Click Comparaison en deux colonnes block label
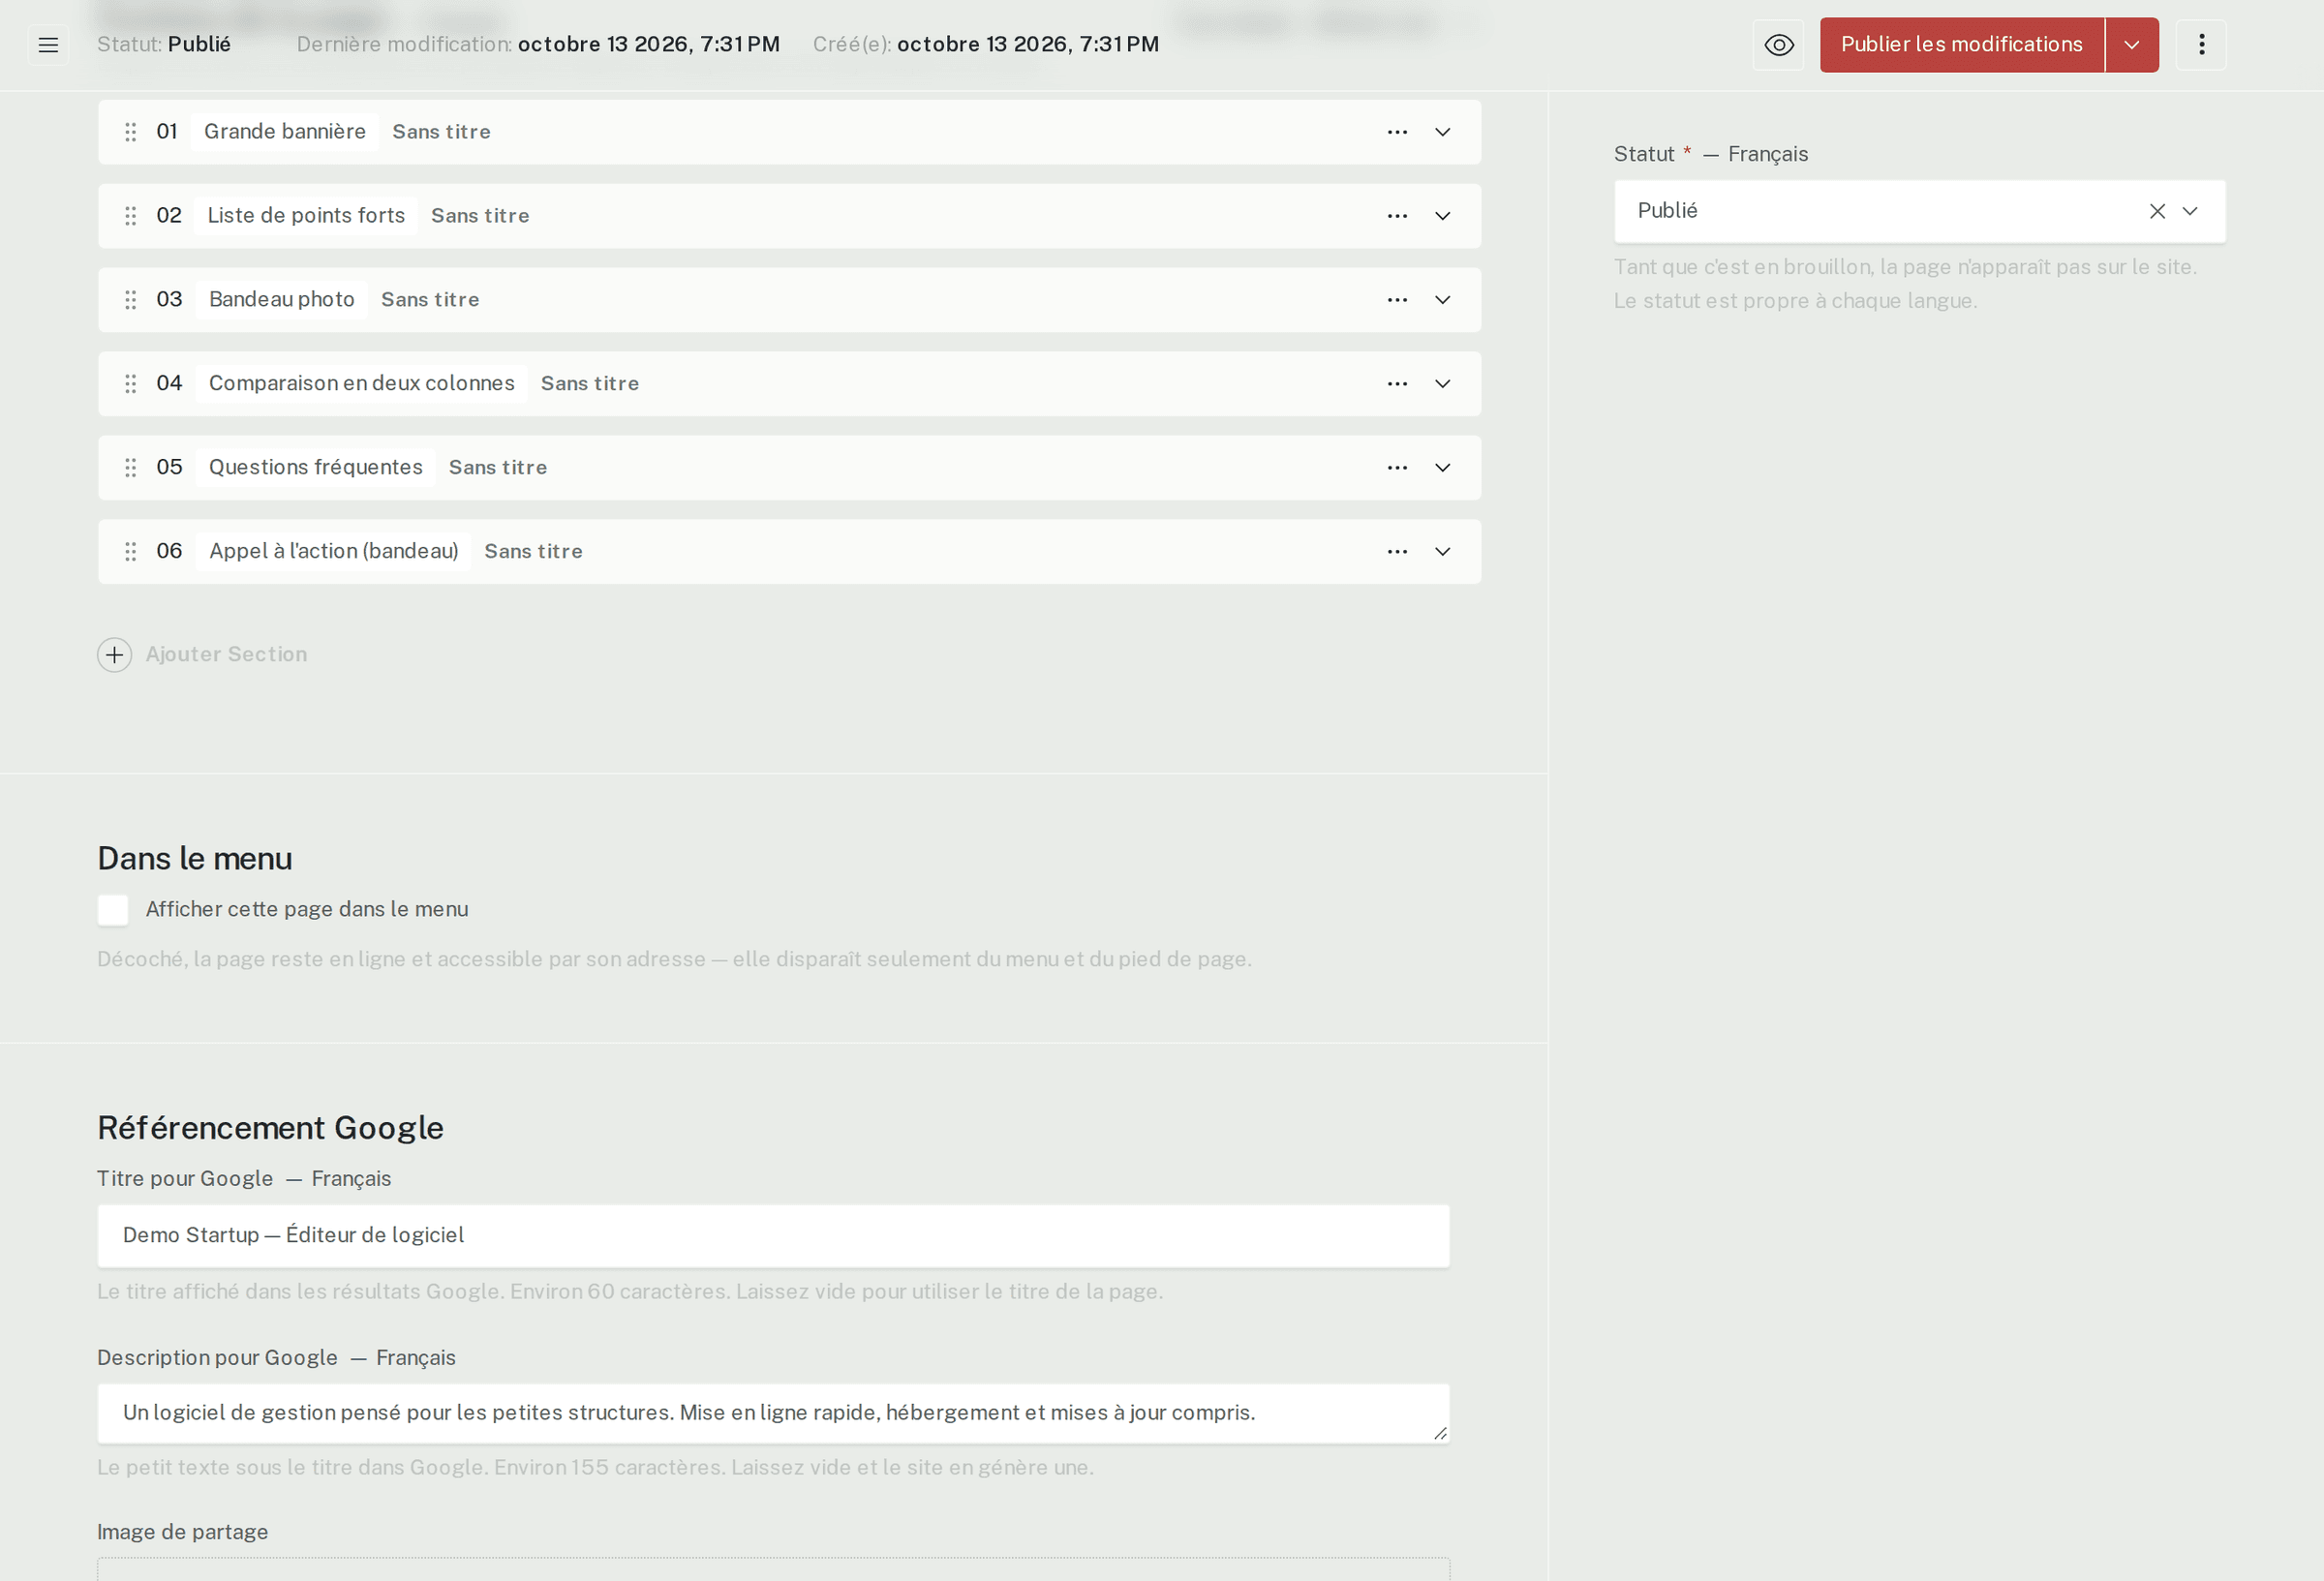Viewport: 2324px width, 1581px height. (x=361, y=384)
